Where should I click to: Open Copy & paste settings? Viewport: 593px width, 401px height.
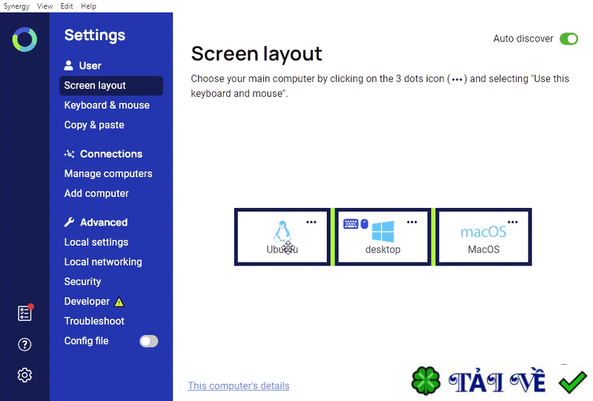tap(94, 125)
